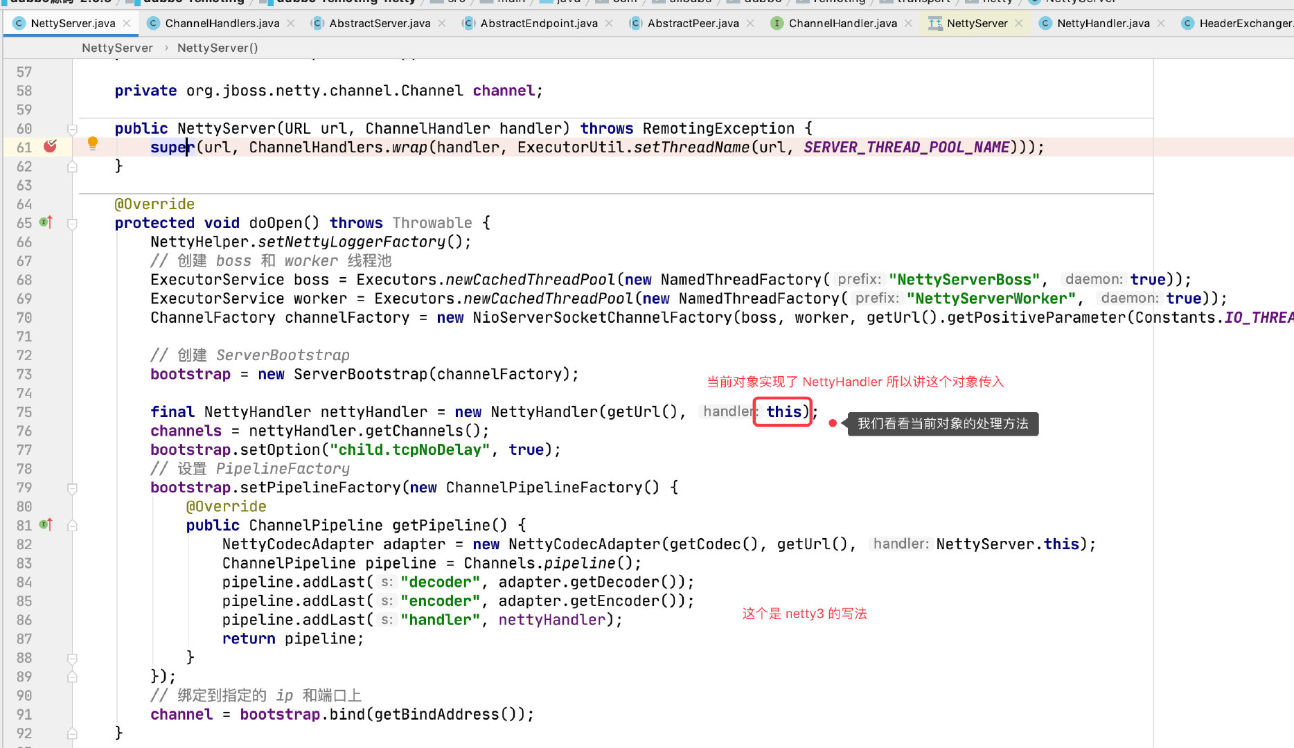Close the NettyServer diagram tab
This screenshot has width=1294, height=748.
coord(1019,23)
